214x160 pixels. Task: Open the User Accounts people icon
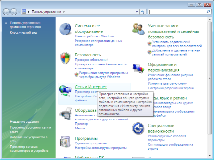[138, 29]
